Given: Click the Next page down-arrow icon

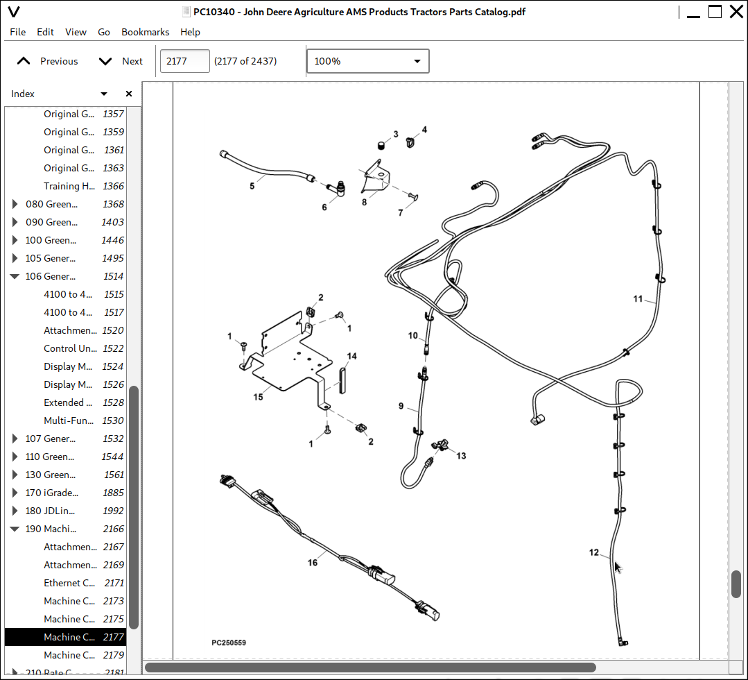Looking at the screenshot, I should click(x=105, y=61).
